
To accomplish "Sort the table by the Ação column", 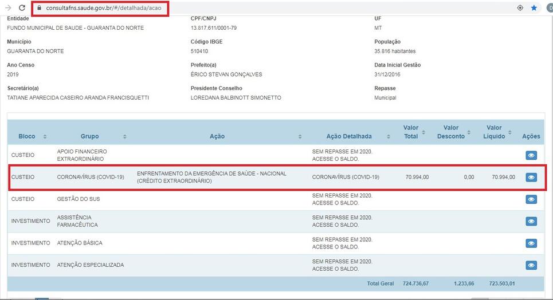I will [x=300, y=136].
